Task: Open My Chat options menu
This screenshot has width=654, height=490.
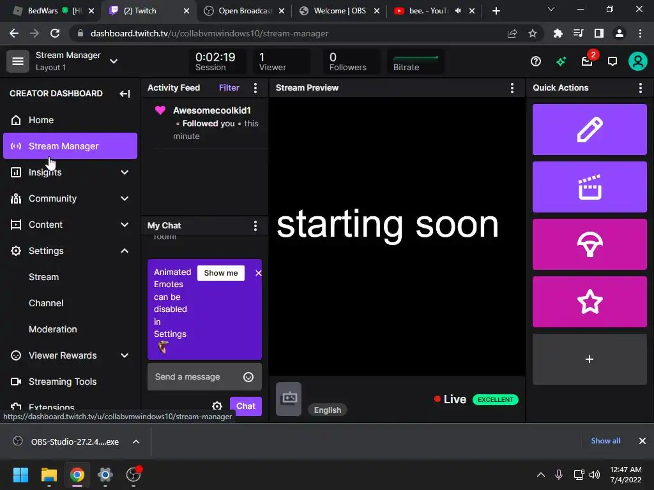Action: (x=255, y=226)
